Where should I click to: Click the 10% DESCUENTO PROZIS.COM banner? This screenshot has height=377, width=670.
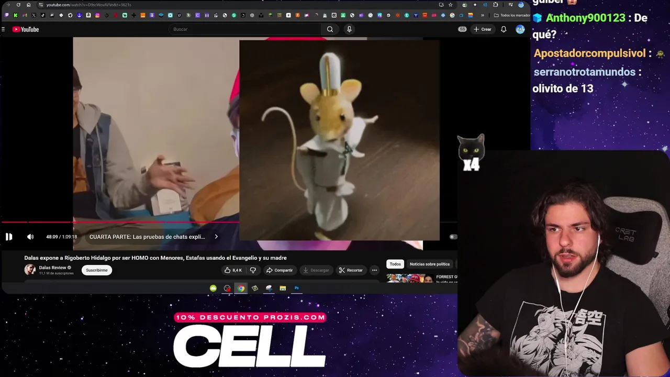pyautogui.click(x=250, y=317)
